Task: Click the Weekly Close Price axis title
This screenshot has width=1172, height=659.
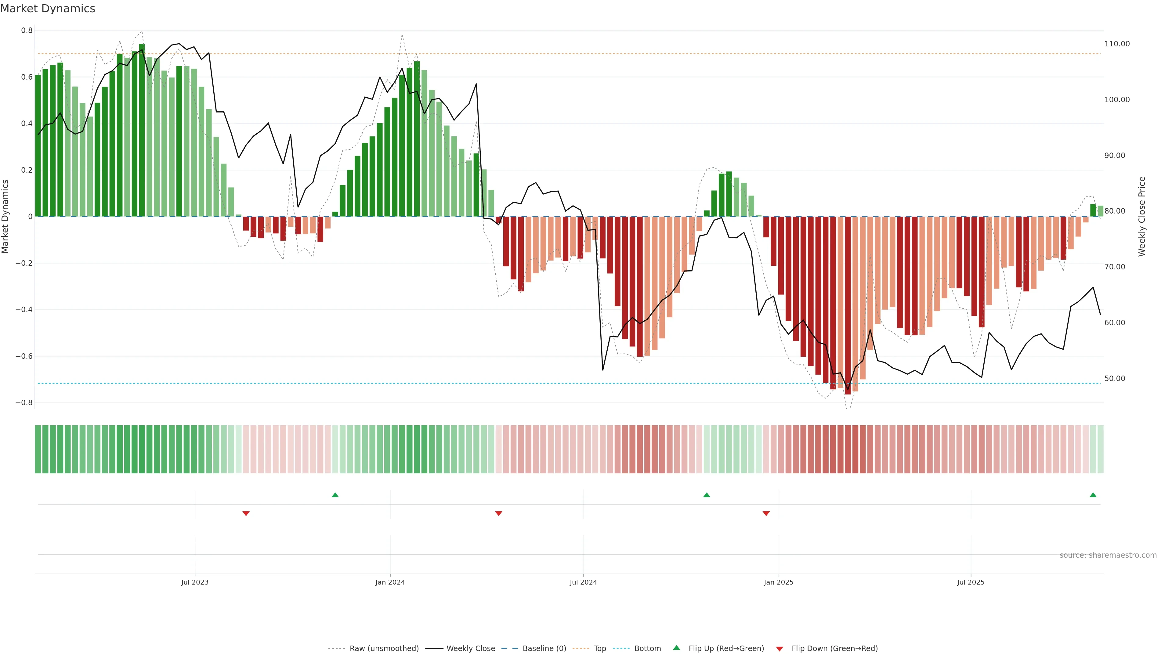Action: point(1141,217)
